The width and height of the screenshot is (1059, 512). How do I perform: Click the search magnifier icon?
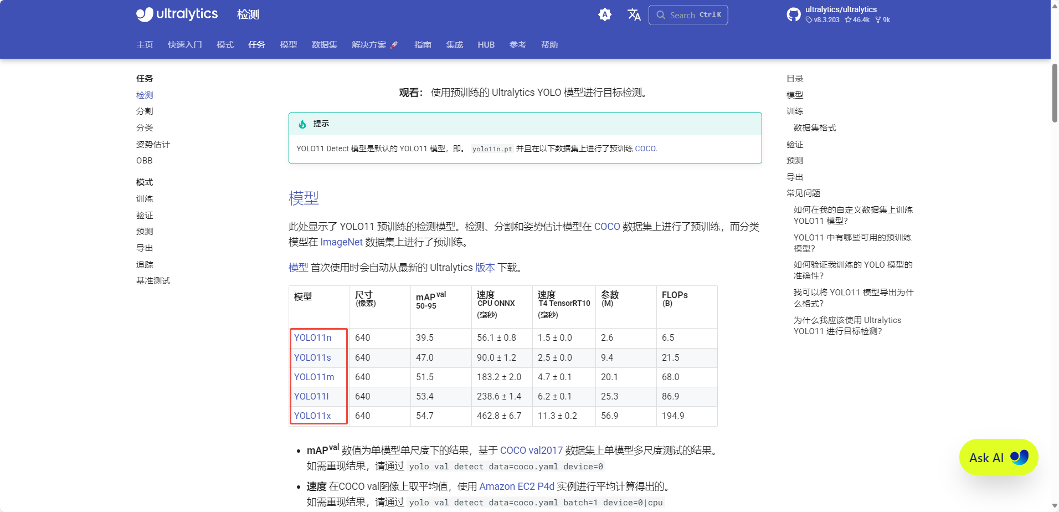[661, 15]
